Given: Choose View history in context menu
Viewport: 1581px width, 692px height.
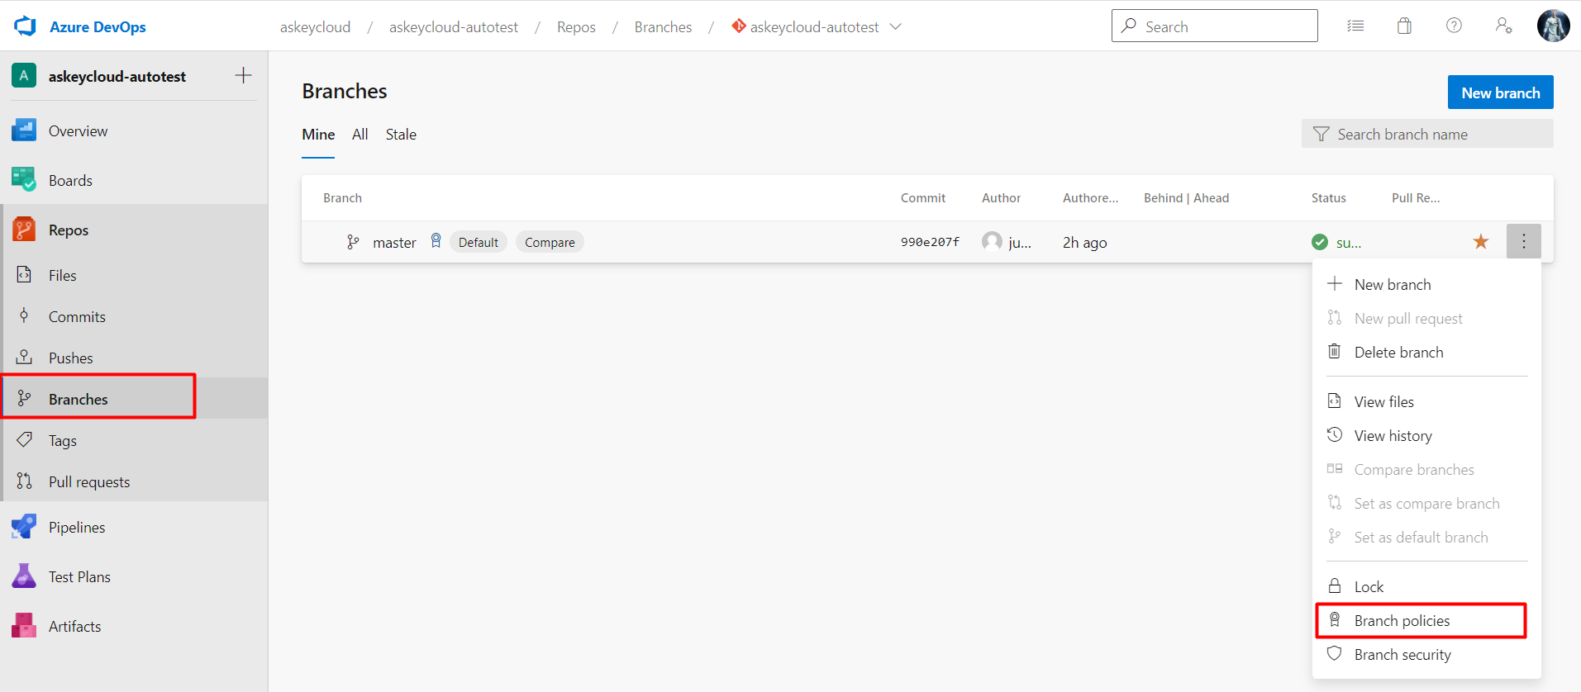Looking at the screenshot, I should (x=1426, y=435).
